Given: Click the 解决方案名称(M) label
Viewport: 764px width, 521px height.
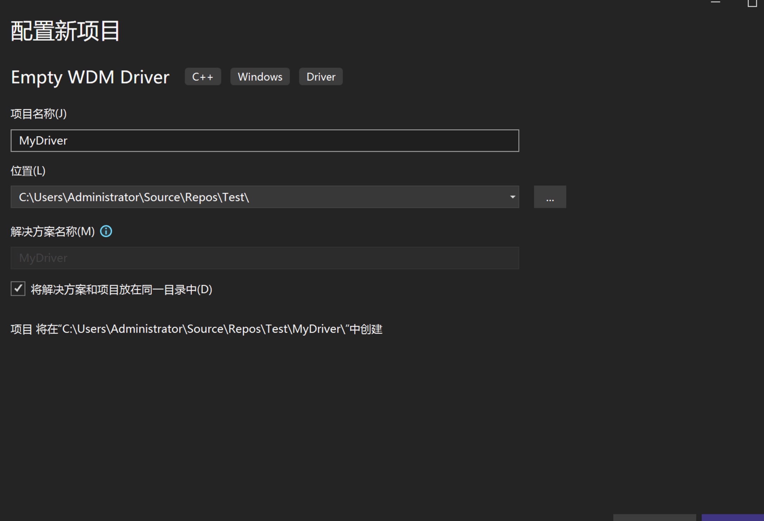Looking at the screenshot, I should [53, 232].
